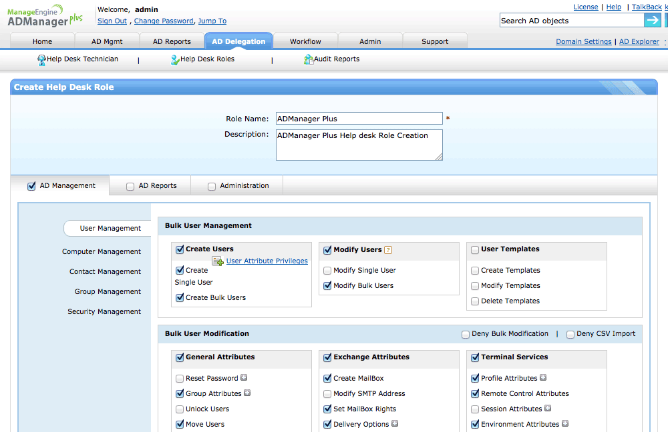Select Computer Management category
The width and height of the screenshot is (668, 432).
coord(102,252)
